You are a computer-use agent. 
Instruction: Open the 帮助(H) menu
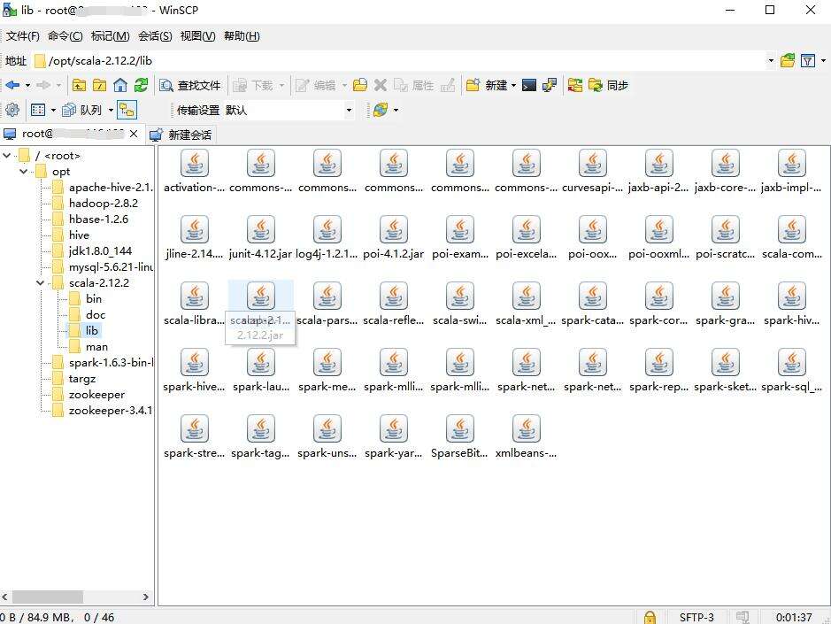coord(242,36)
